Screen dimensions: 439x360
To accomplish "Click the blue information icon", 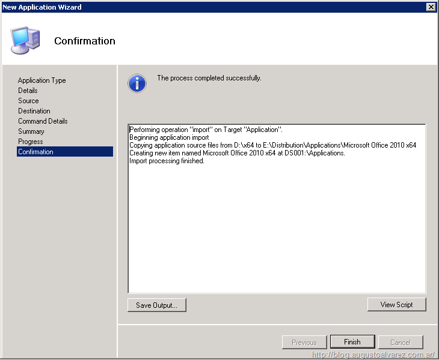I will pyautogui.click(x=137, y=83).
